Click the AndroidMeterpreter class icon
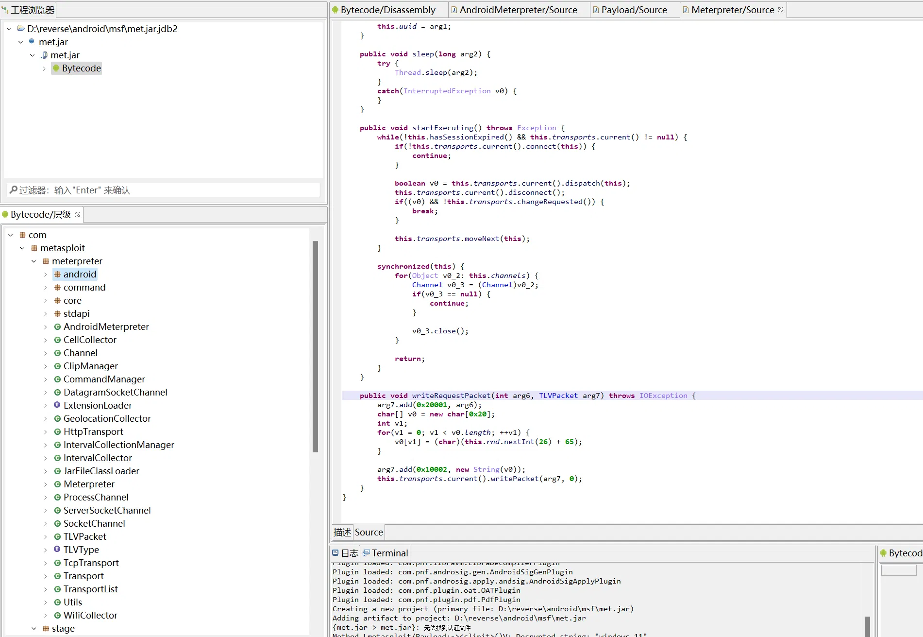The image size is (923, 637). pyautogui.click(x=57, y=327)
